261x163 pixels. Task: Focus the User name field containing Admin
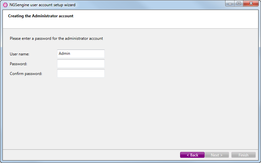[81, 54]
